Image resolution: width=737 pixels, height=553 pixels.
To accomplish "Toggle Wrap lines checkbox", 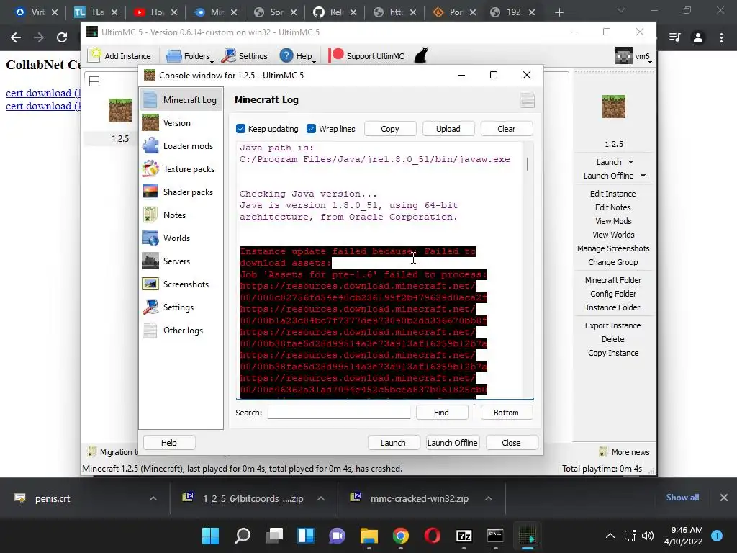I will pyautogui.click(x=311, y=128).
